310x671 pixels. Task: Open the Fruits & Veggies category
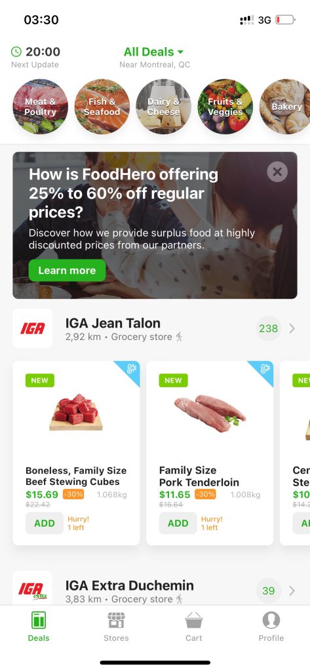tap(225, 107)
